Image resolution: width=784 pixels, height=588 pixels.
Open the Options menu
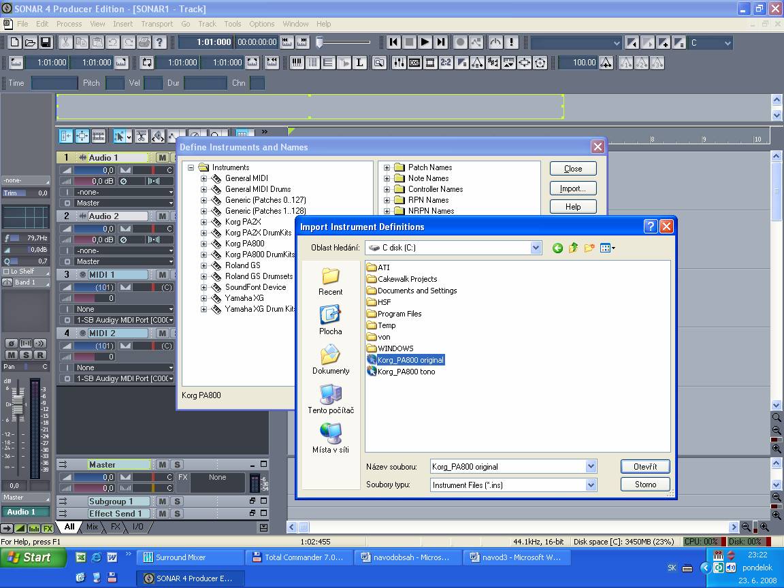[261, 24]
